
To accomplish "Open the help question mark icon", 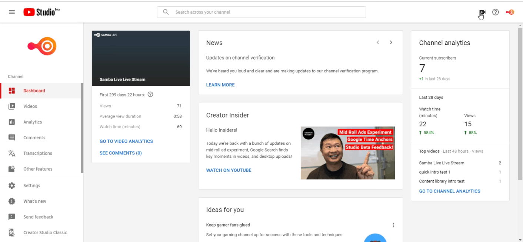I will [x=496, y=12].
